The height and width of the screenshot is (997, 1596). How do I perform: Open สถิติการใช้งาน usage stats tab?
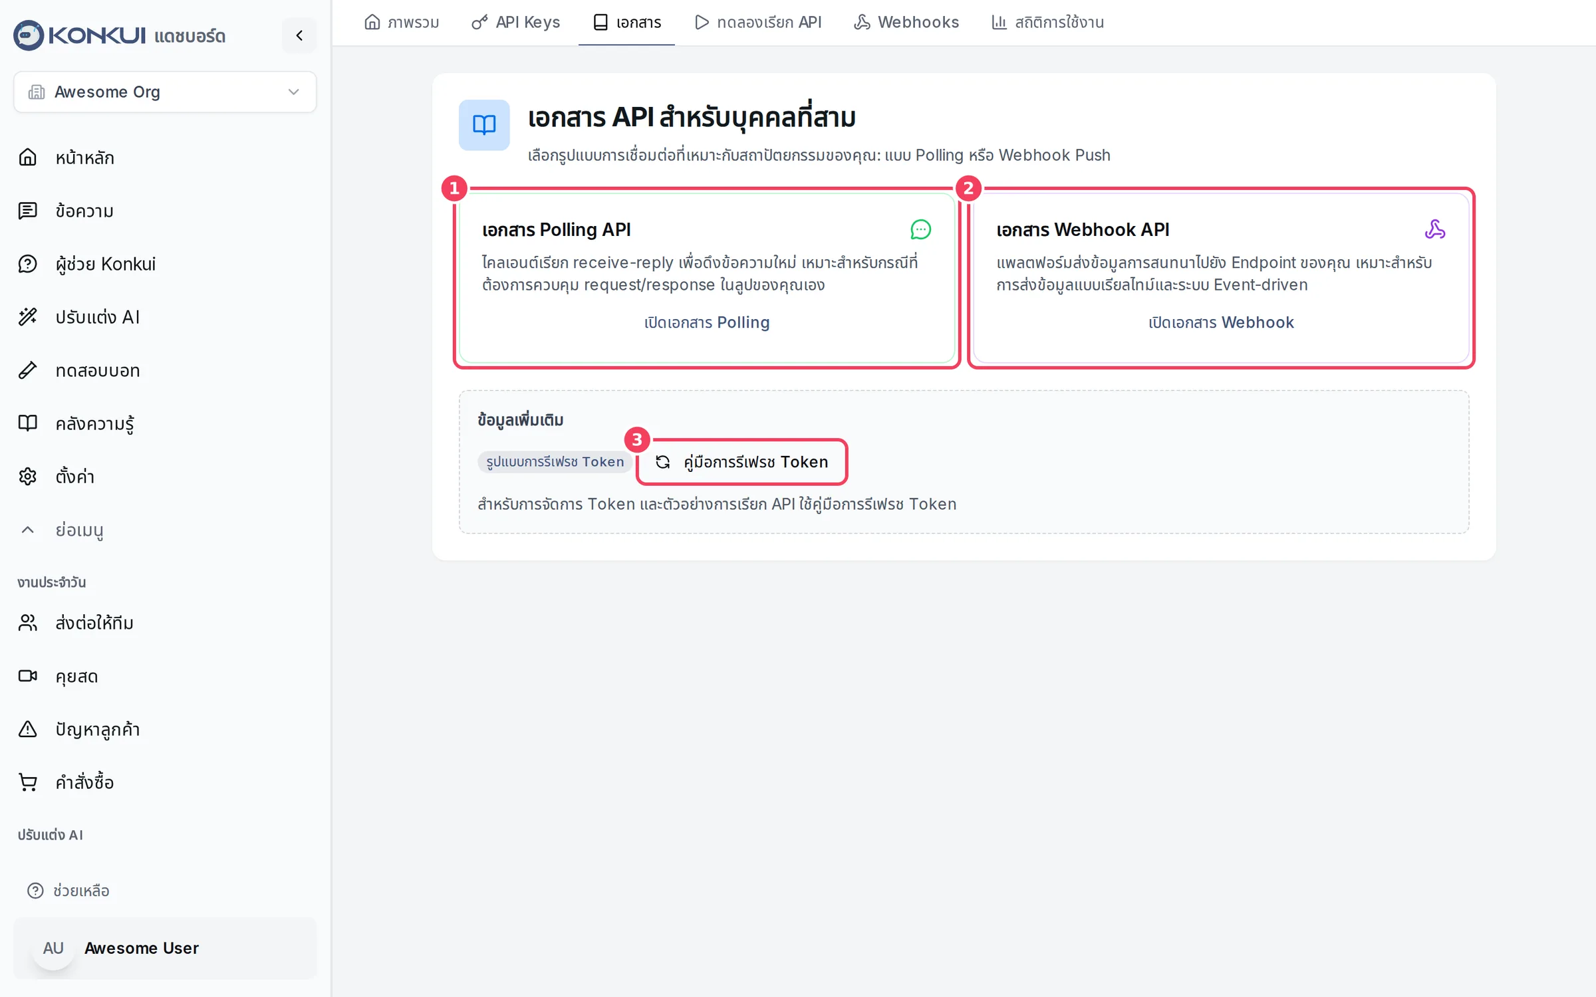pyautogui.click(x=1047, y=23)
